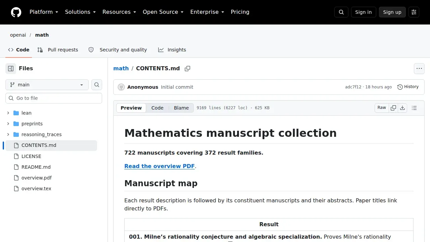The image size is (430, 242).
Task: Open the Open Source dropdown menu
Action: [x=163, y=12]
